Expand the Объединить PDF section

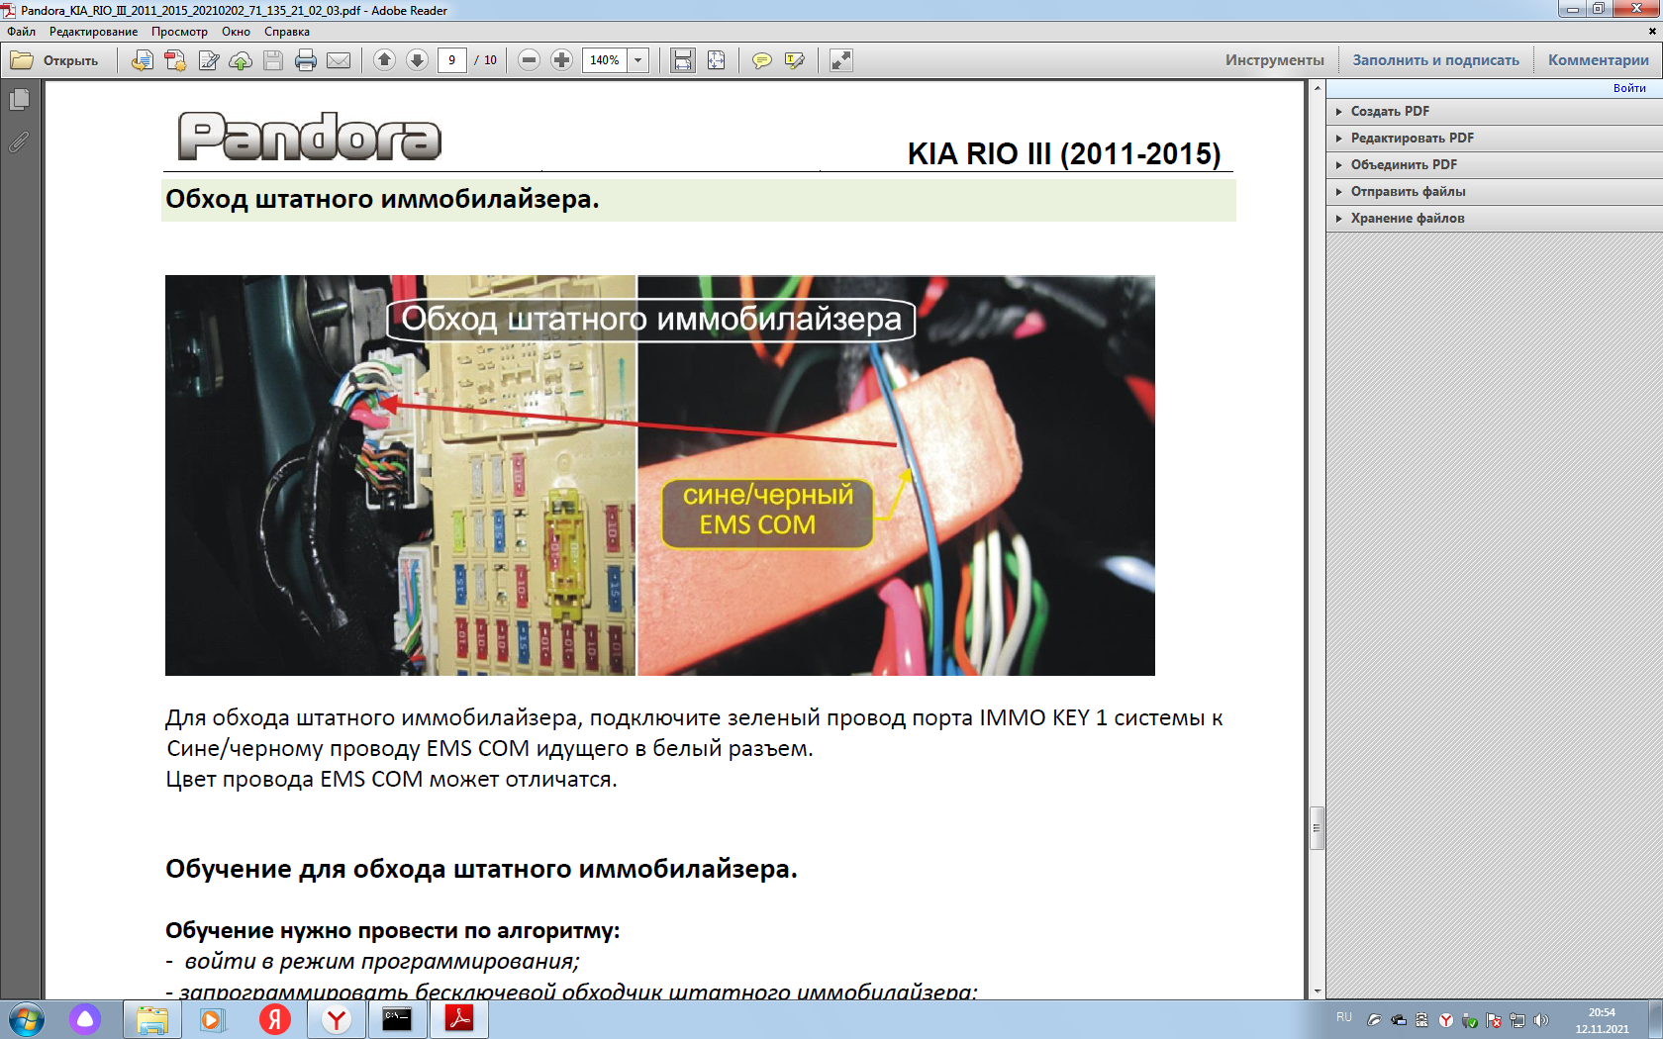1403,164
